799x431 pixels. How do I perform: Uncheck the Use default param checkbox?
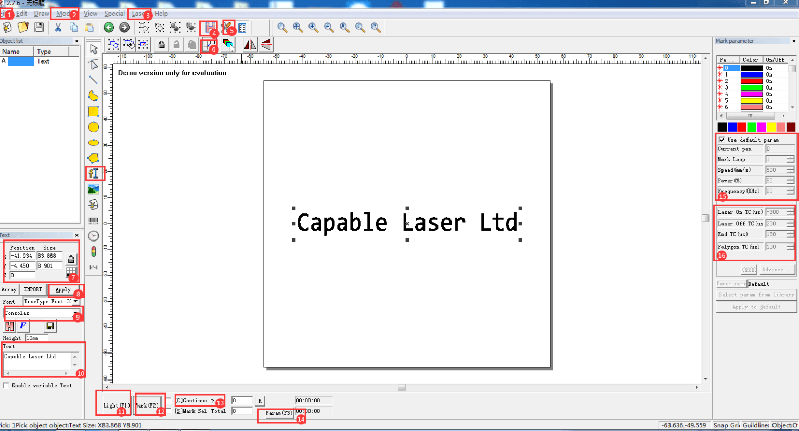721,140
